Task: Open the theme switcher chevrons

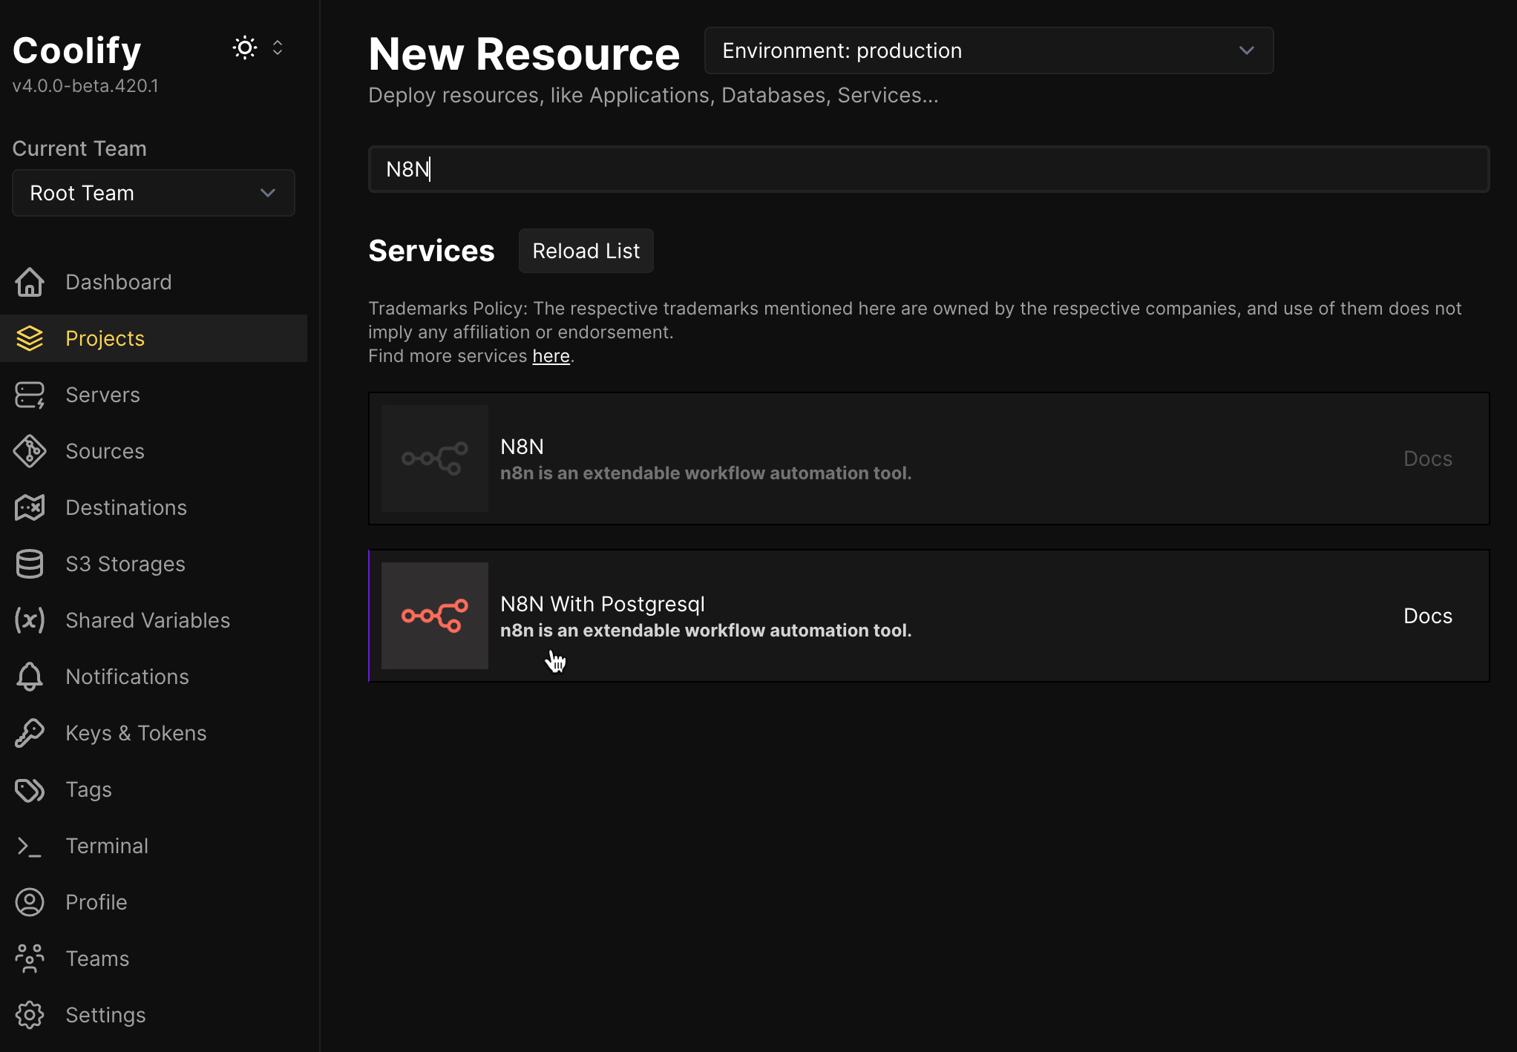Action: 278,48
